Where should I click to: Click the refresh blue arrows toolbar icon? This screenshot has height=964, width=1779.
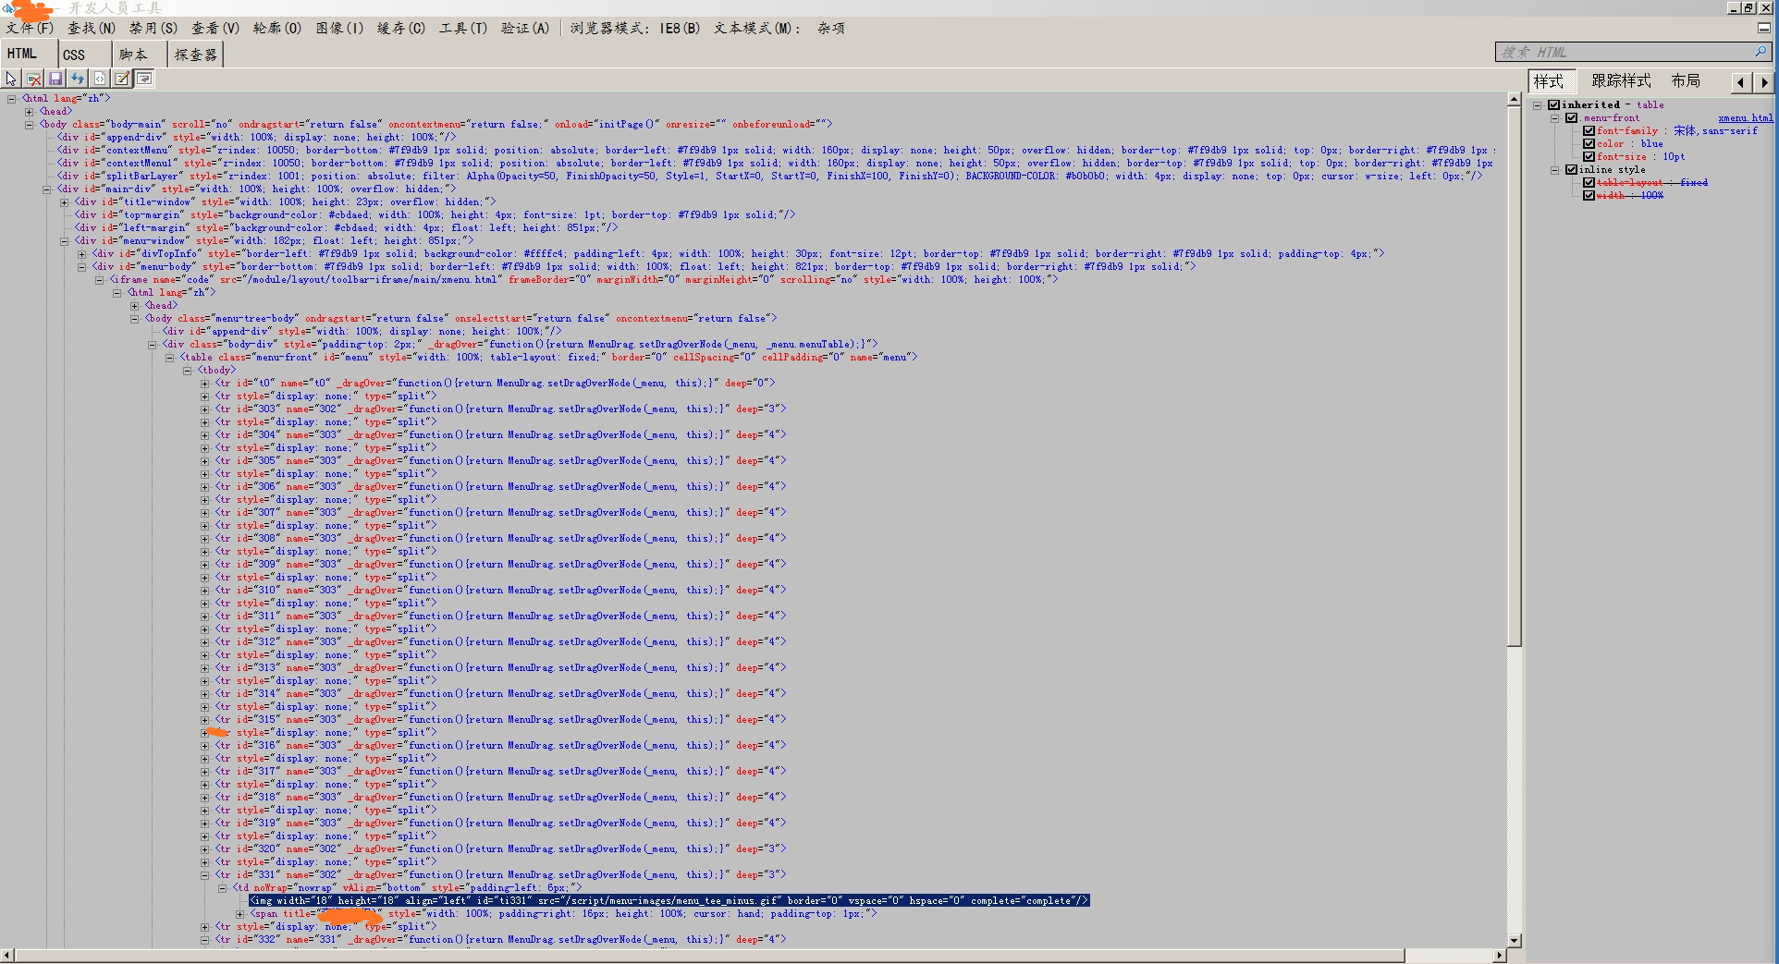[78, 79]
